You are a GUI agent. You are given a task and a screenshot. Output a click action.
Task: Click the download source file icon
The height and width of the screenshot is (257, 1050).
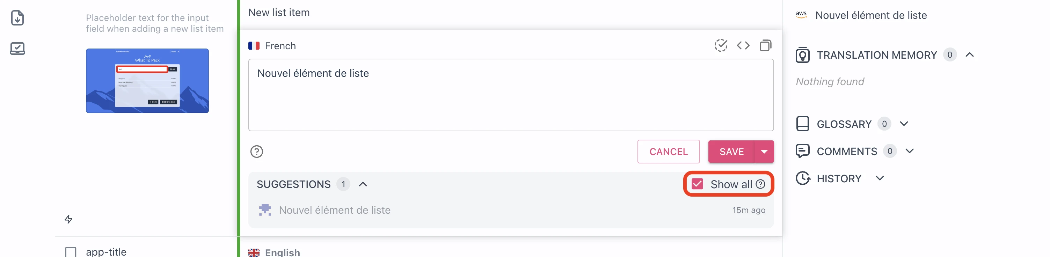pyautogui.click(x=17, y=18)
